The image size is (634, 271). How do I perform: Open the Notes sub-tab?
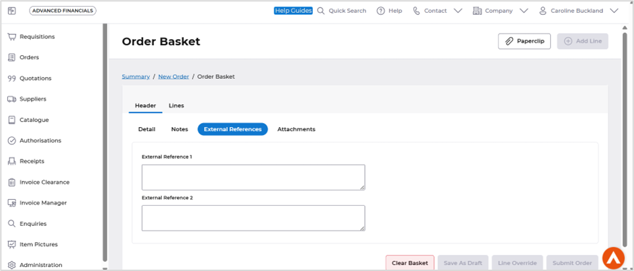[x=179, y=129]
